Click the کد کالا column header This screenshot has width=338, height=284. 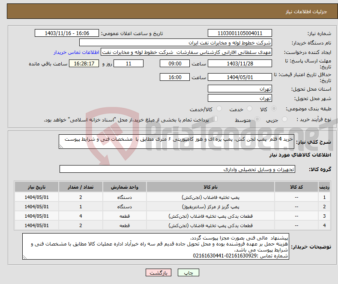[x=296, y=187]
